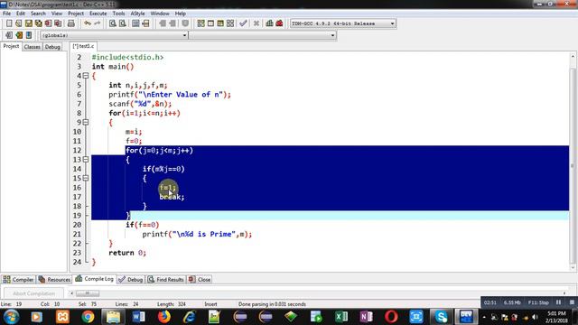Open the Project menu

point(76,14)
